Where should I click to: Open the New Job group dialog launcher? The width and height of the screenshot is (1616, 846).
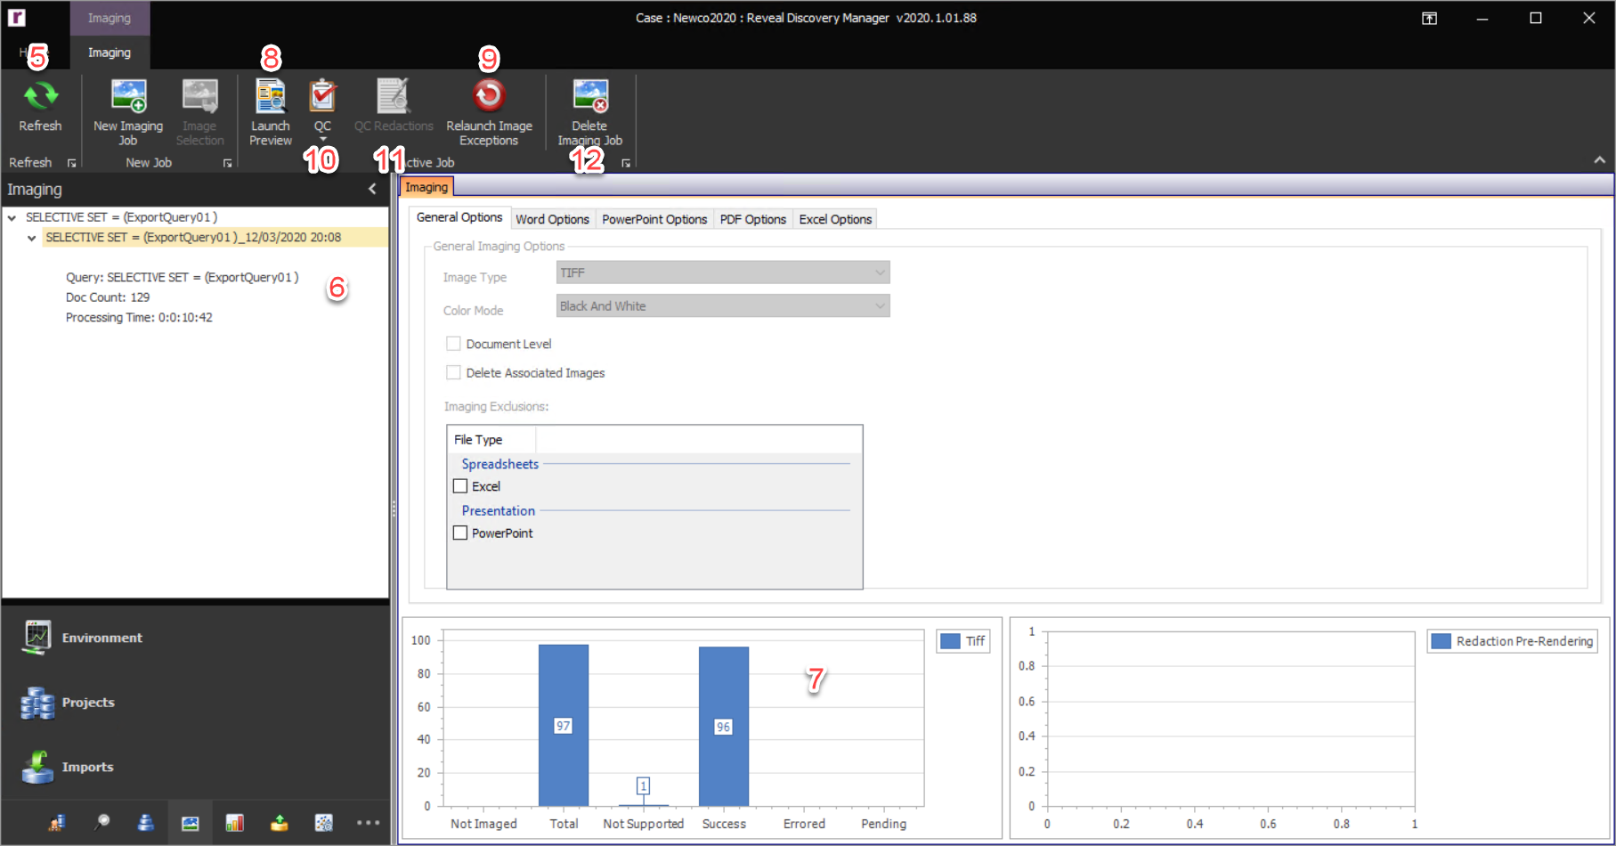pyautogui.click(x=227, y=163)
